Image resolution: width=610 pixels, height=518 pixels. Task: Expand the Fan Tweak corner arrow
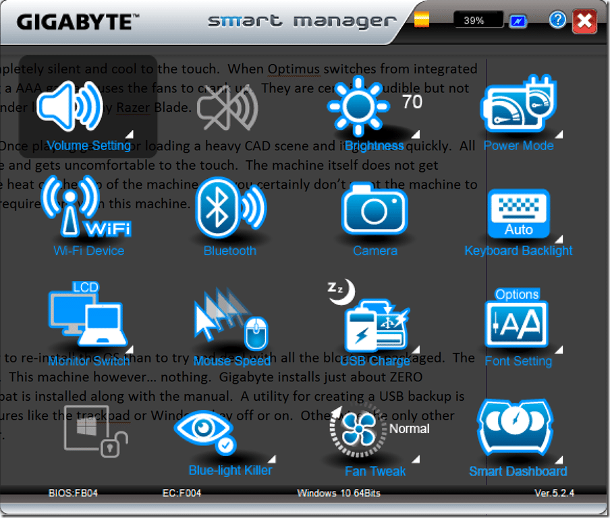(416, 459)
